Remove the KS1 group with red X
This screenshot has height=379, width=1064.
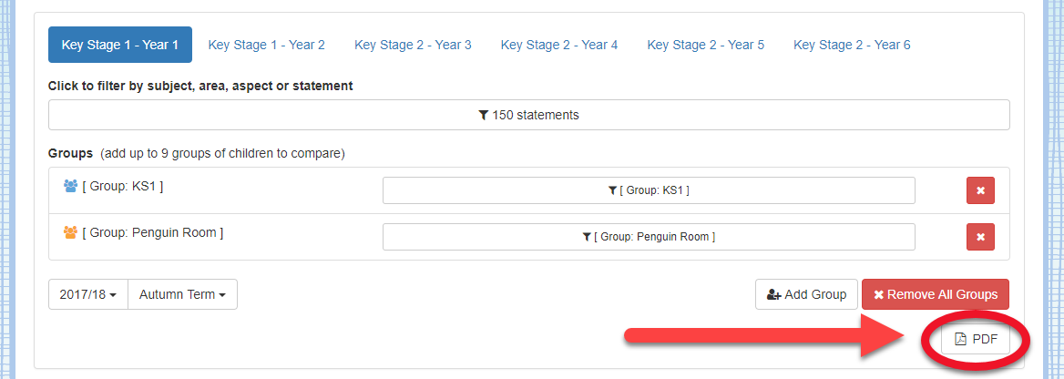pyautogui.click(x=980, y=190)
